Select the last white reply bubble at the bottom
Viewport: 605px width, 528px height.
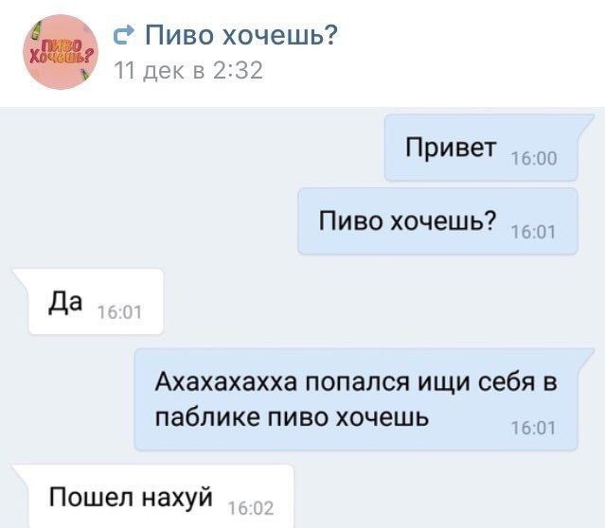point(153,497)
